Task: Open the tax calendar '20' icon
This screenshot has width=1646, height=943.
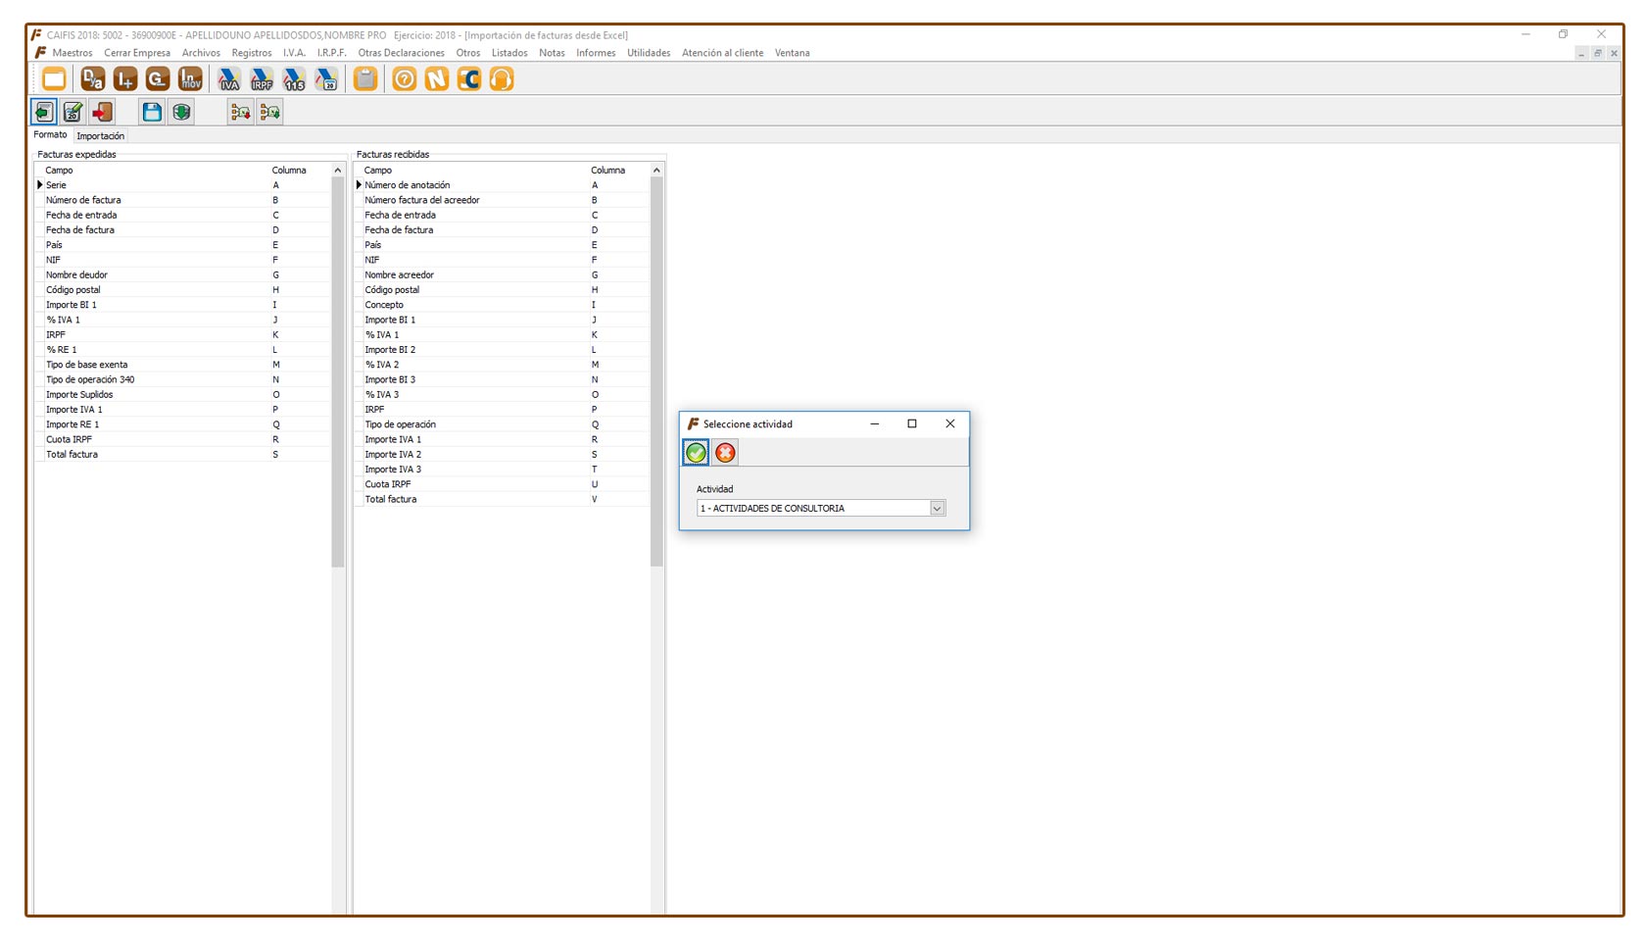Action: tap(326, 79)
